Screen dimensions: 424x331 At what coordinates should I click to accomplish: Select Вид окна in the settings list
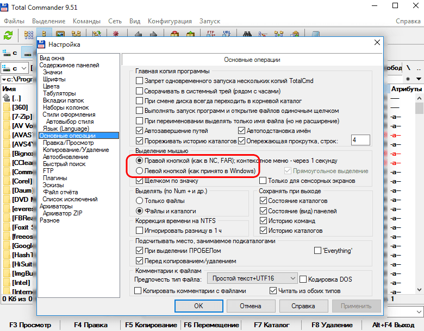tap(52, 58)
